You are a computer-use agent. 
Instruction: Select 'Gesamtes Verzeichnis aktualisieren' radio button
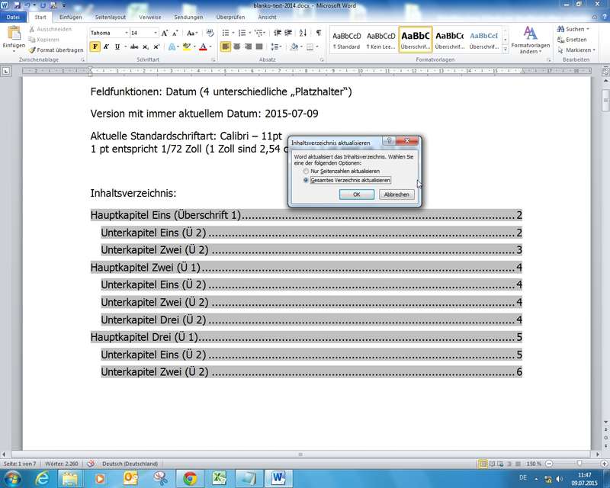click(306, 180)
